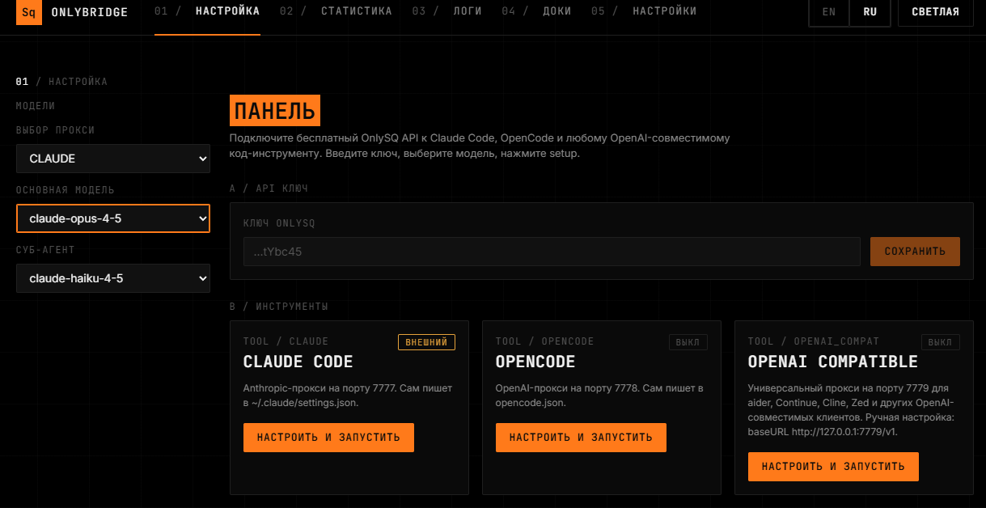Click the B / Инструменты section label
Image resolution: width=986 pixels, height=508 pixels.
coord(279,307)
